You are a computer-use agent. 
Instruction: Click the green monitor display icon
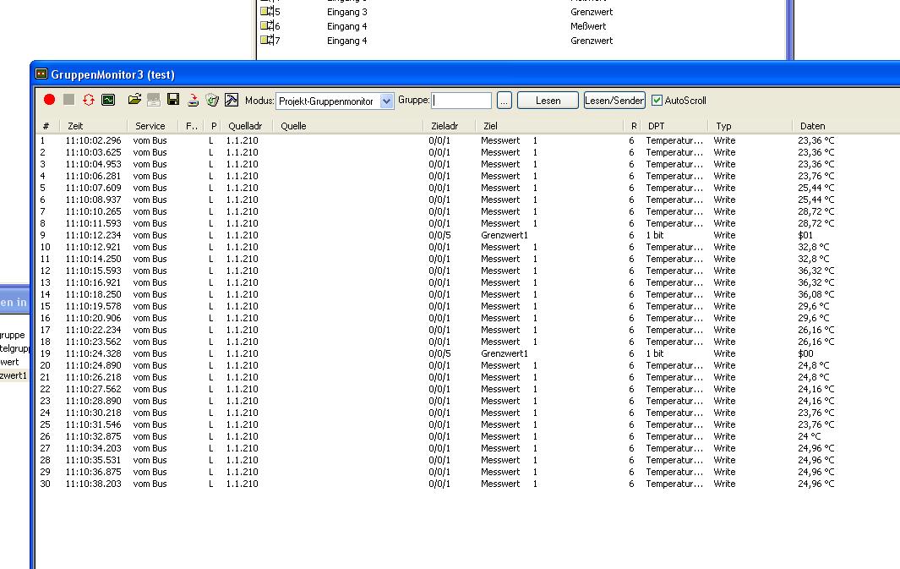(108, 100)
